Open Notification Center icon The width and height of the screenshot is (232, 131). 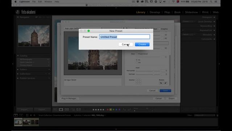coord(216,1)
